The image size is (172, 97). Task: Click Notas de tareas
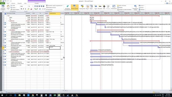click(x=122, y=5)
